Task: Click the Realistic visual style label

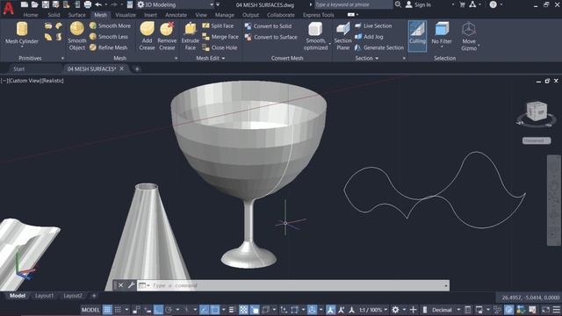Action: pos(53,81)
